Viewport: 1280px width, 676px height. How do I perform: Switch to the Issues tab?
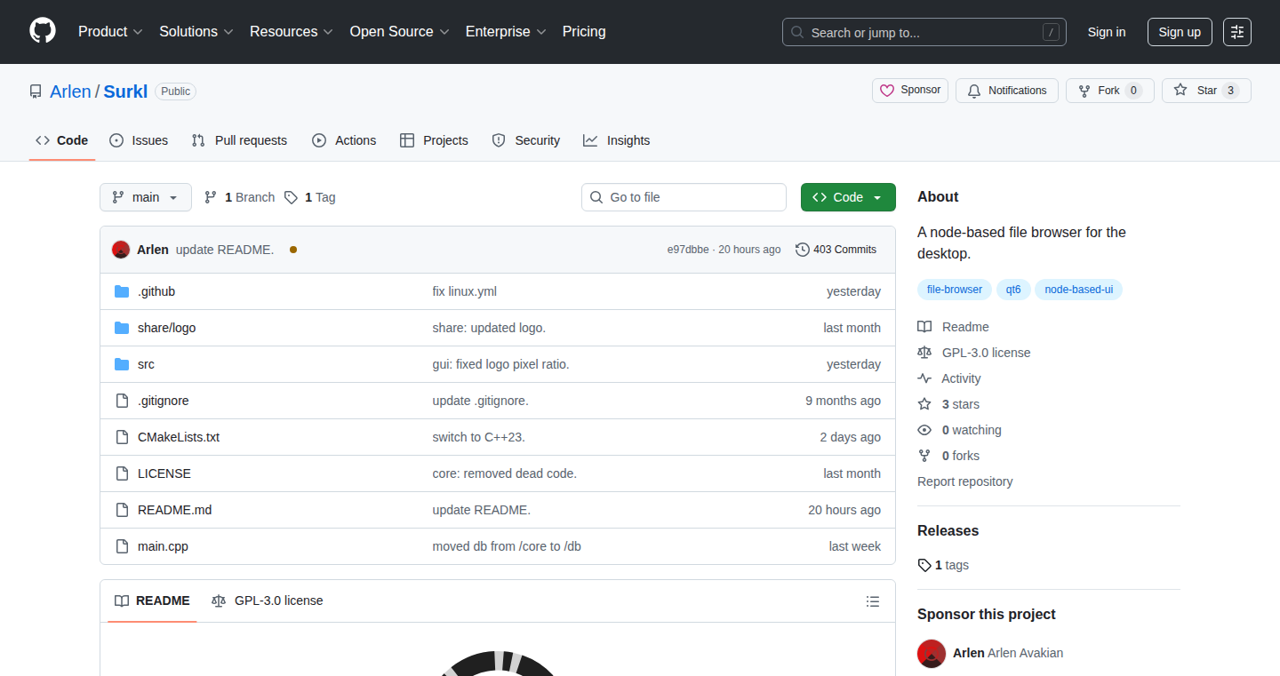(x=139, y=140)
